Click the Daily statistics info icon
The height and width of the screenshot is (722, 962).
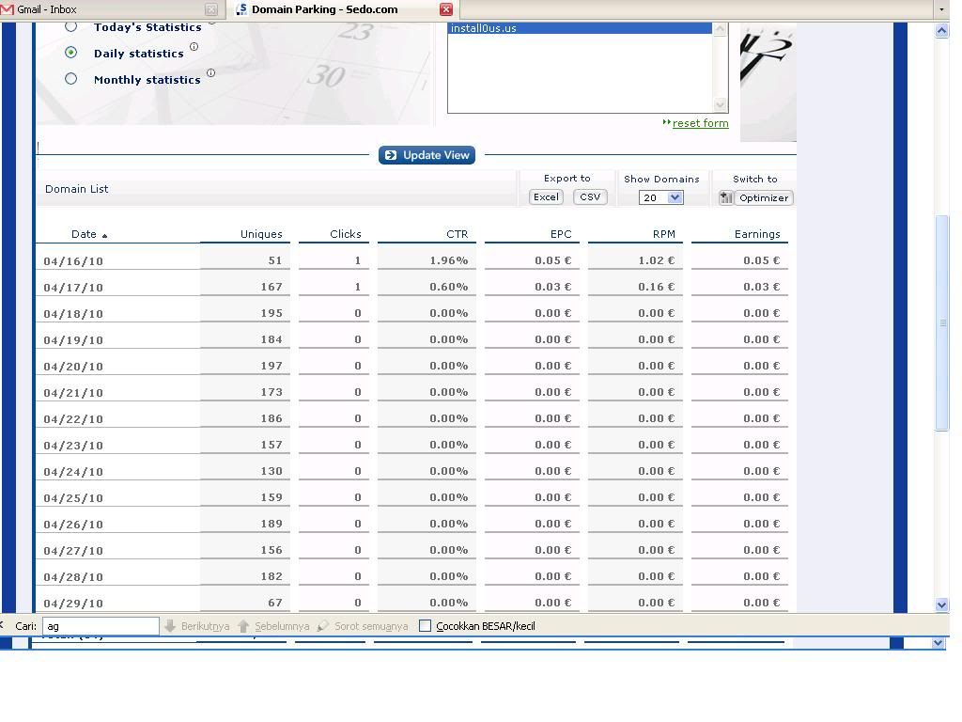194,47
